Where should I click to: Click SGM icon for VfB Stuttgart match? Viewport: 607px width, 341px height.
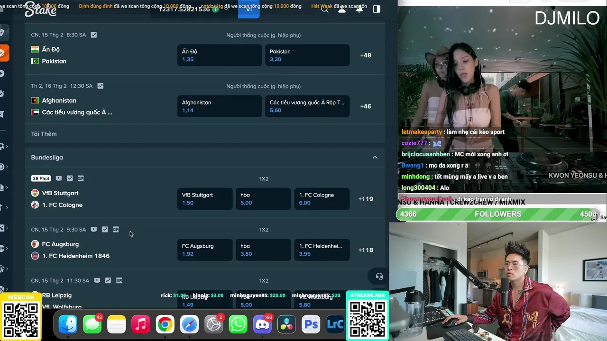[x=81, y=179]
